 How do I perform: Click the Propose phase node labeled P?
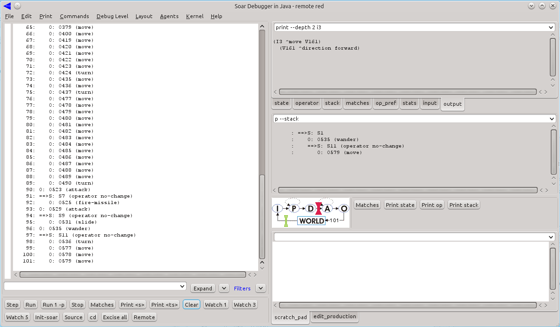pos(293,209)
